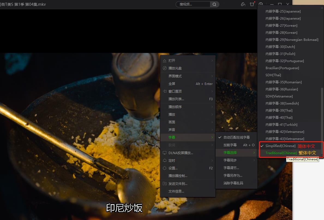Expand the highlighted 字幕 submenu

click(x=188, y=137)
